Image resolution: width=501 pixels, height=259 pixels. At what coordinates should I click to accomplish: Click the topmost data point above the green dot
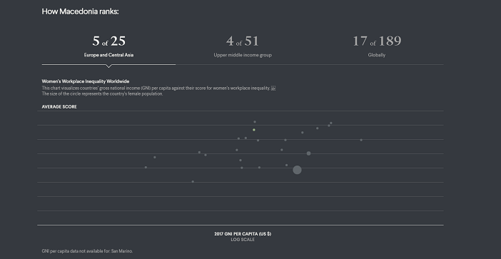255,122
